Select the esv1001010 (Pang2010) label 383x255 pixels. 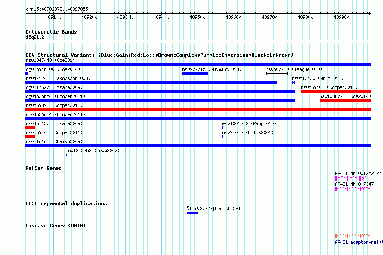249,123
